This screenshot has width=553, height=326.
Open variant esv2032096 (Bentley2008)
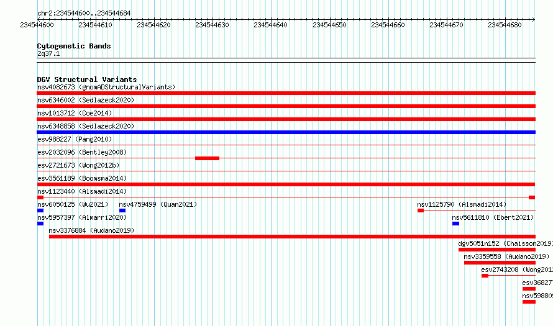[x=82, y=152]
